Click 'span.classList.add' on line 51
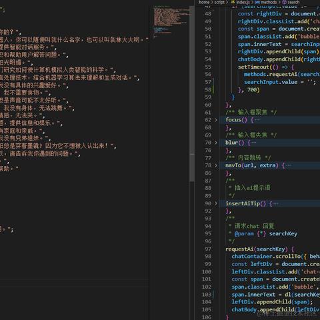 266,37
